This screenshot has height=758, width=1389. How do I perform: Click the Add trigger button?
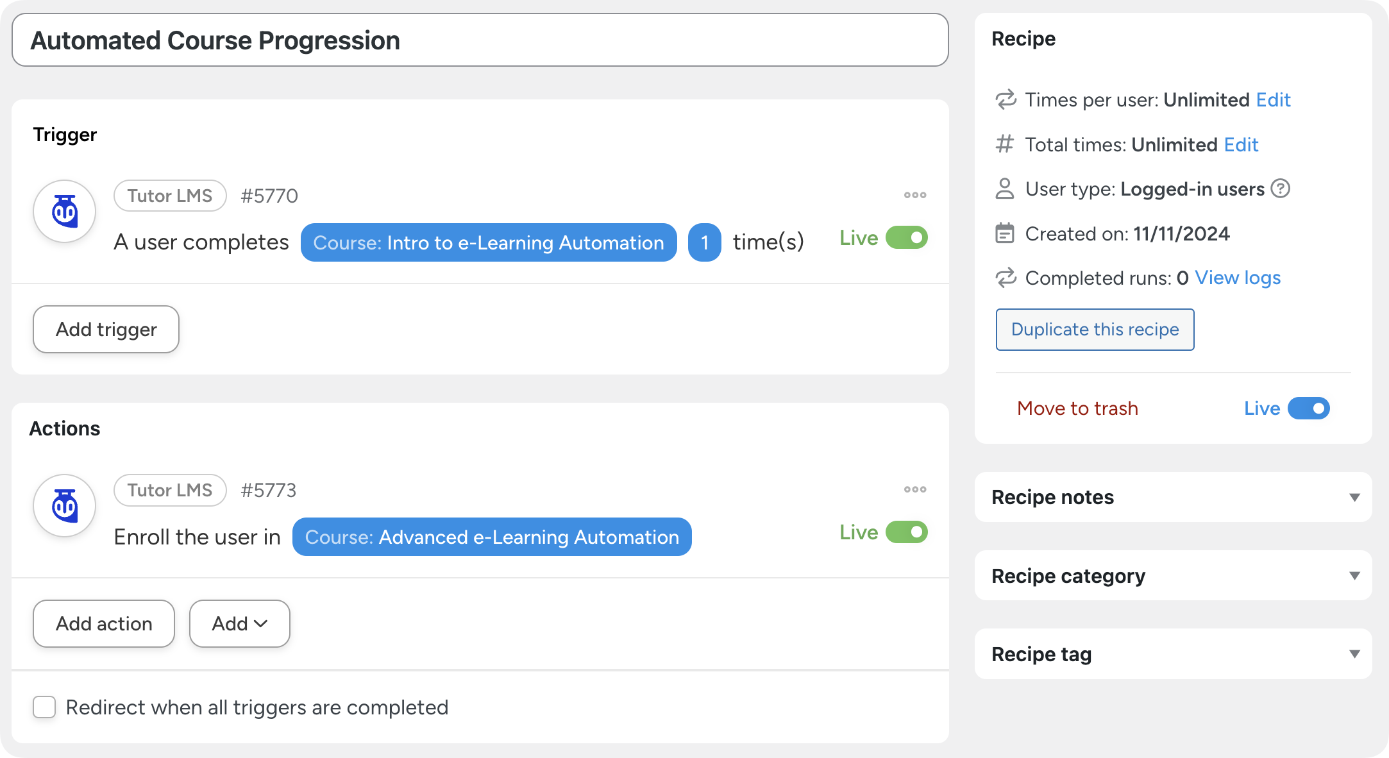pyautogui.click(x=106, y=329)
